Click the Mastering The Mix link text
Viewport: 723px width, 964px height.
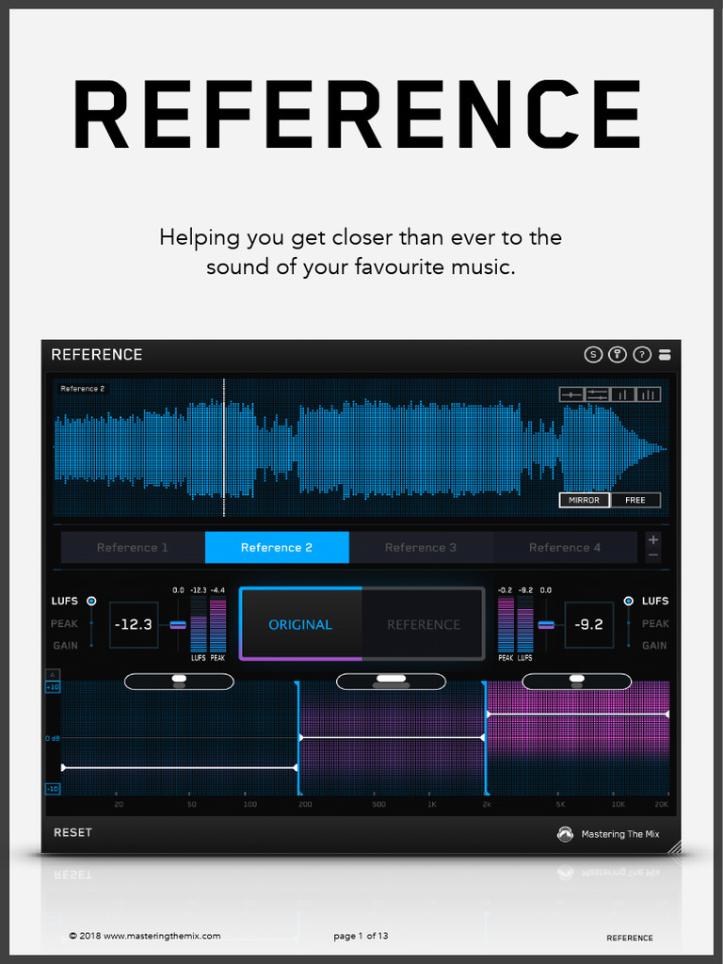coord(620,834)
